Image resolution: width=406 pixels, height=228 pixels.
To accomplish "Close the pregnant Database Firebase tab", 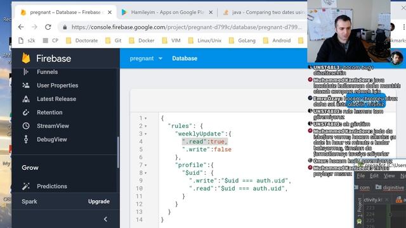I will 110,12.
